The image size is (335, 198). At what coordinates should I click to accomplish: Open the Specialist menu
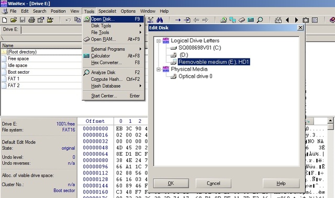(x=107, y=11)
